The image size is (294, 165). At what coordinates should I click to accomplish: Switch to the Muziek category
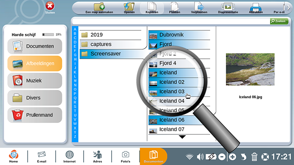[35, 80]
